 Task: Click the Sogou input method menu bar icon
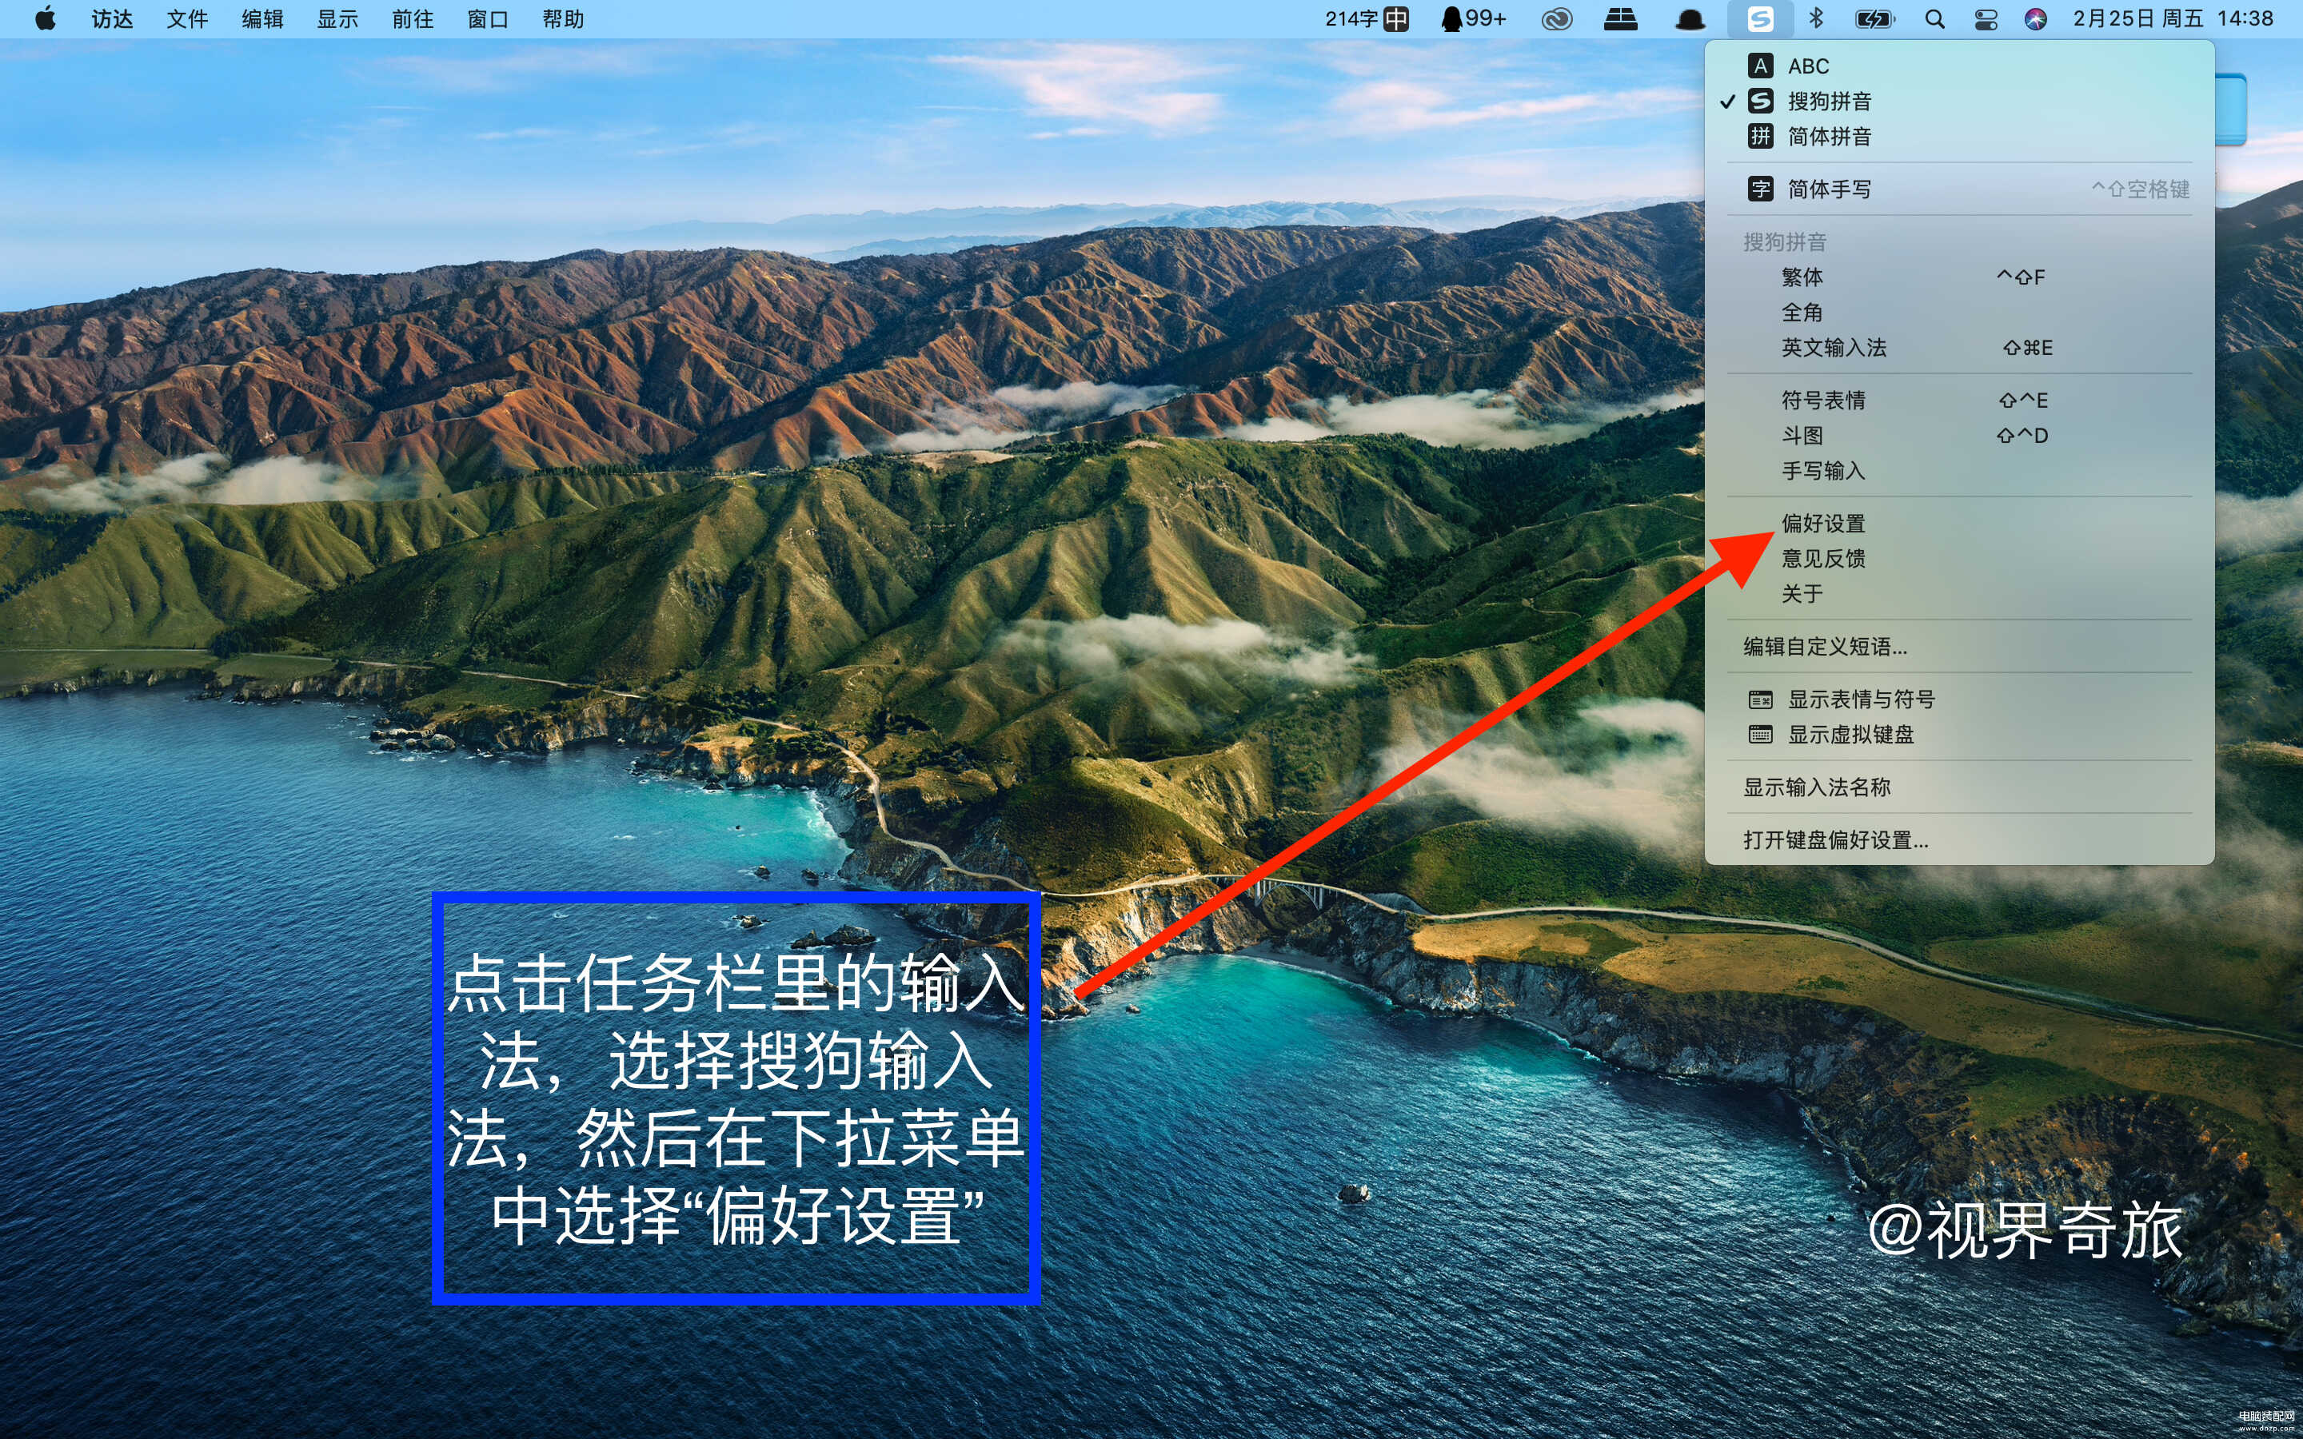point(1759,19)
